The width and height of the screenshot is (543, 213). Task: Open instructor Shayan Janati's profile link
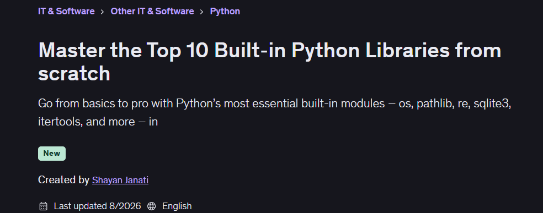[x=120, y=180]
